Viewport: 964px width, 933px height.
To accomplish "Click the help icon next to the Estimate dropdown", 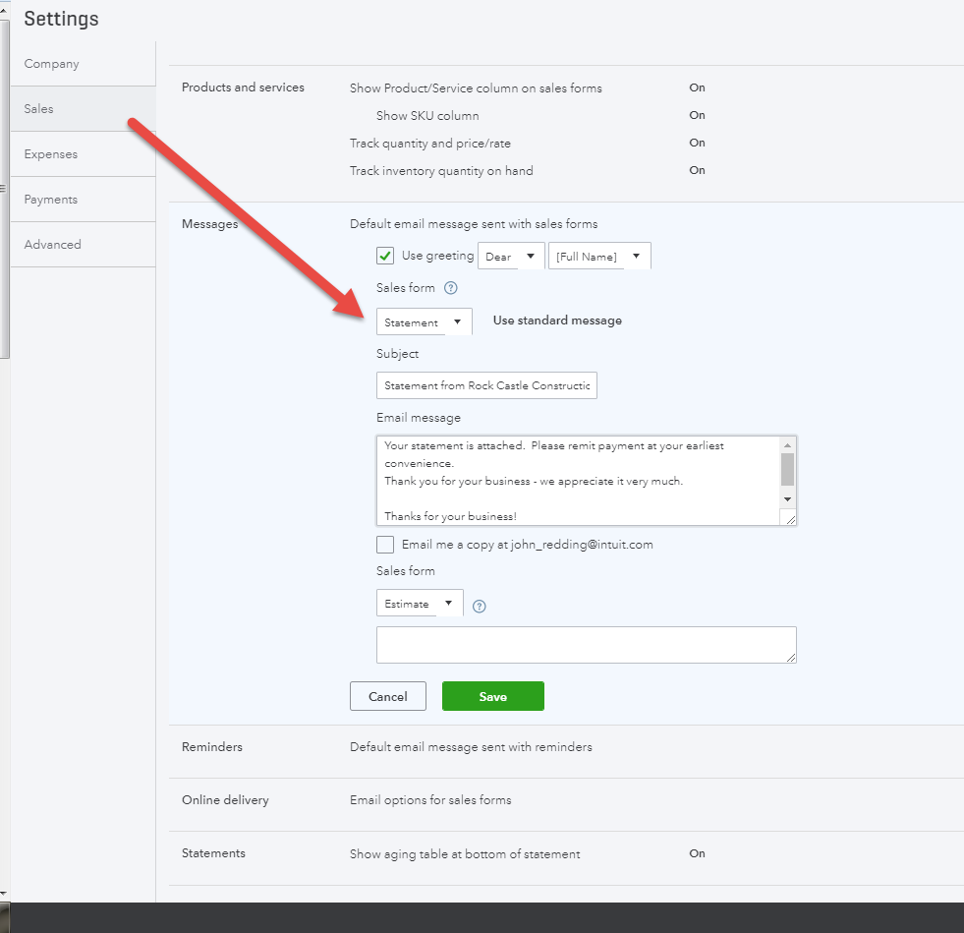I will pyautogui.click(x=480, y=606).
